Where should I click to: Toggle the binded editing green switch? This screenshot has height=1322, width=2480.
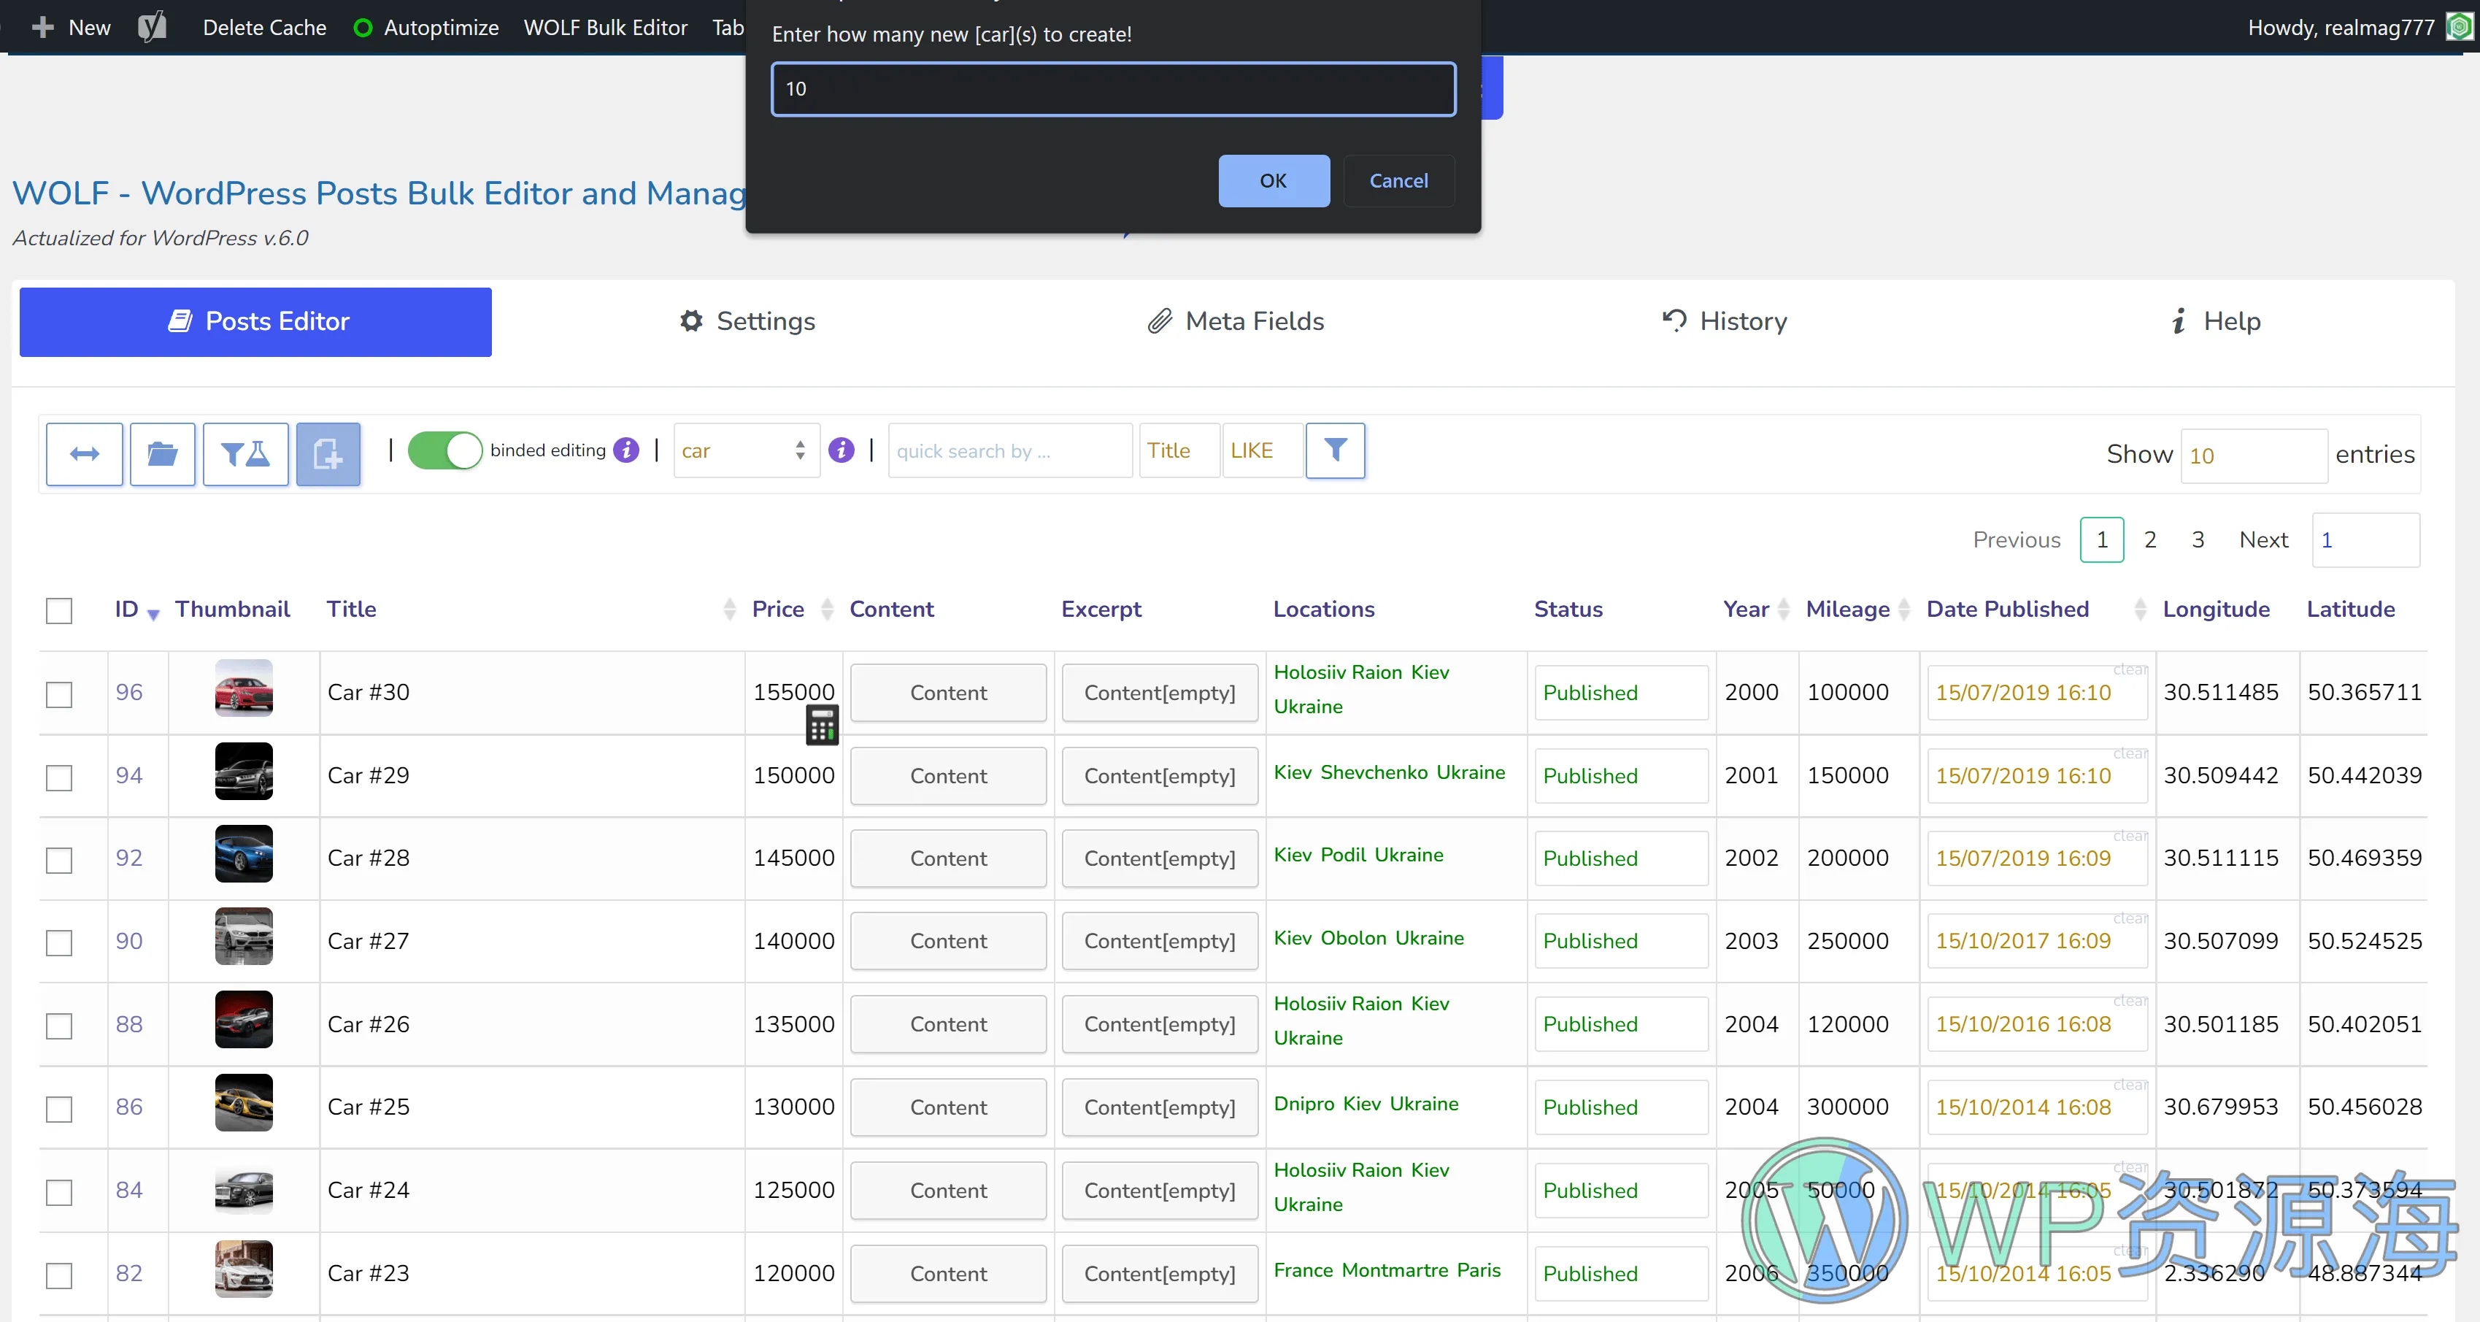(x=446, y=453)
